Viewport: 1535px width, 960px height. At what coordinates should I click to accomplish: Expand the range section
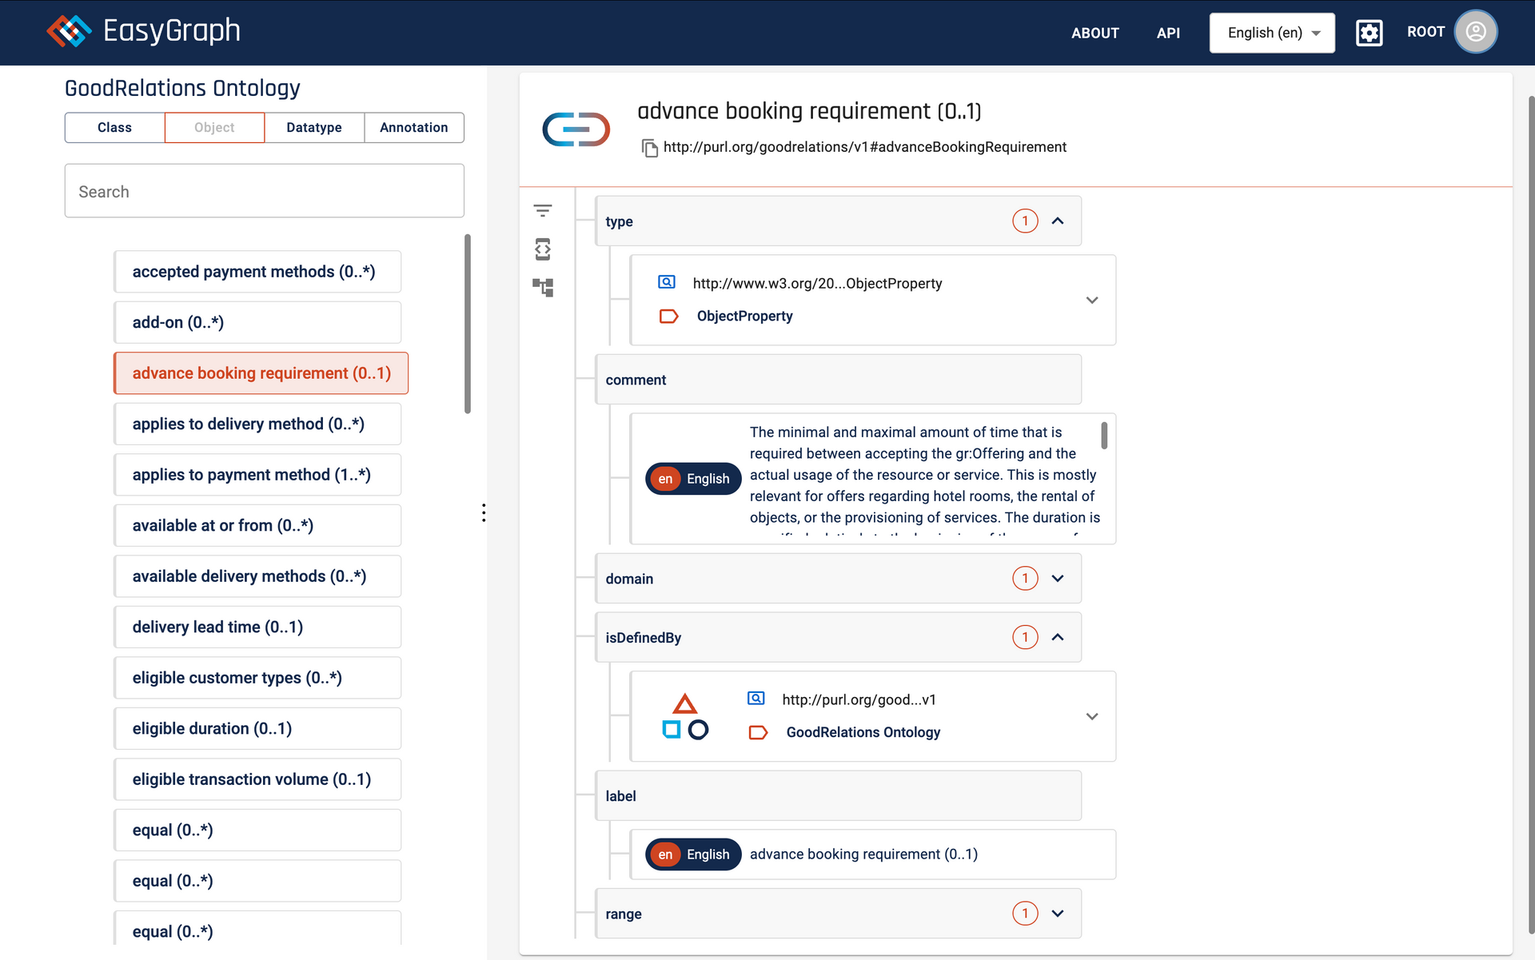tap(1058, 914)
